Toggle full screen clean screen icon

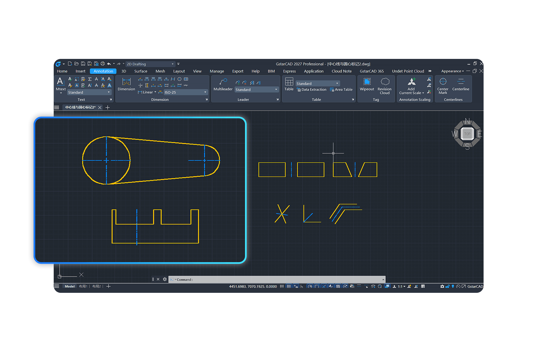(464, 286)
